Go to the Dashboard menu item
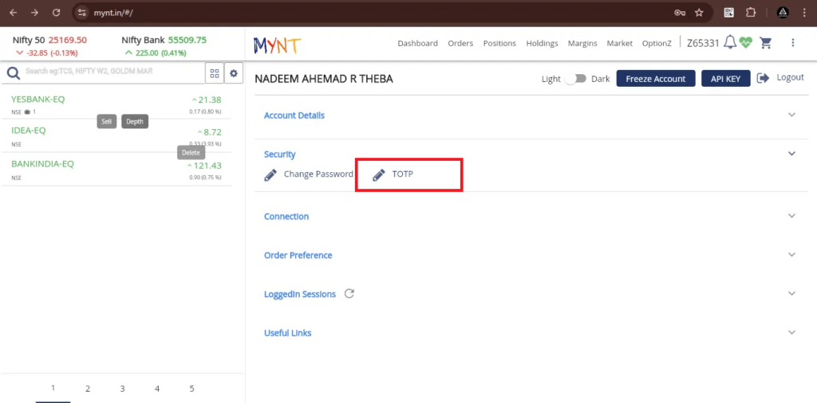 point(417,43)
